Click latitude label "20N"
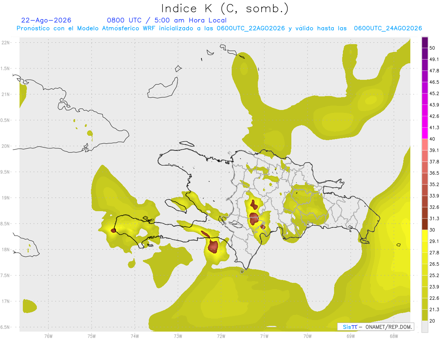 (x=6, y=146)
